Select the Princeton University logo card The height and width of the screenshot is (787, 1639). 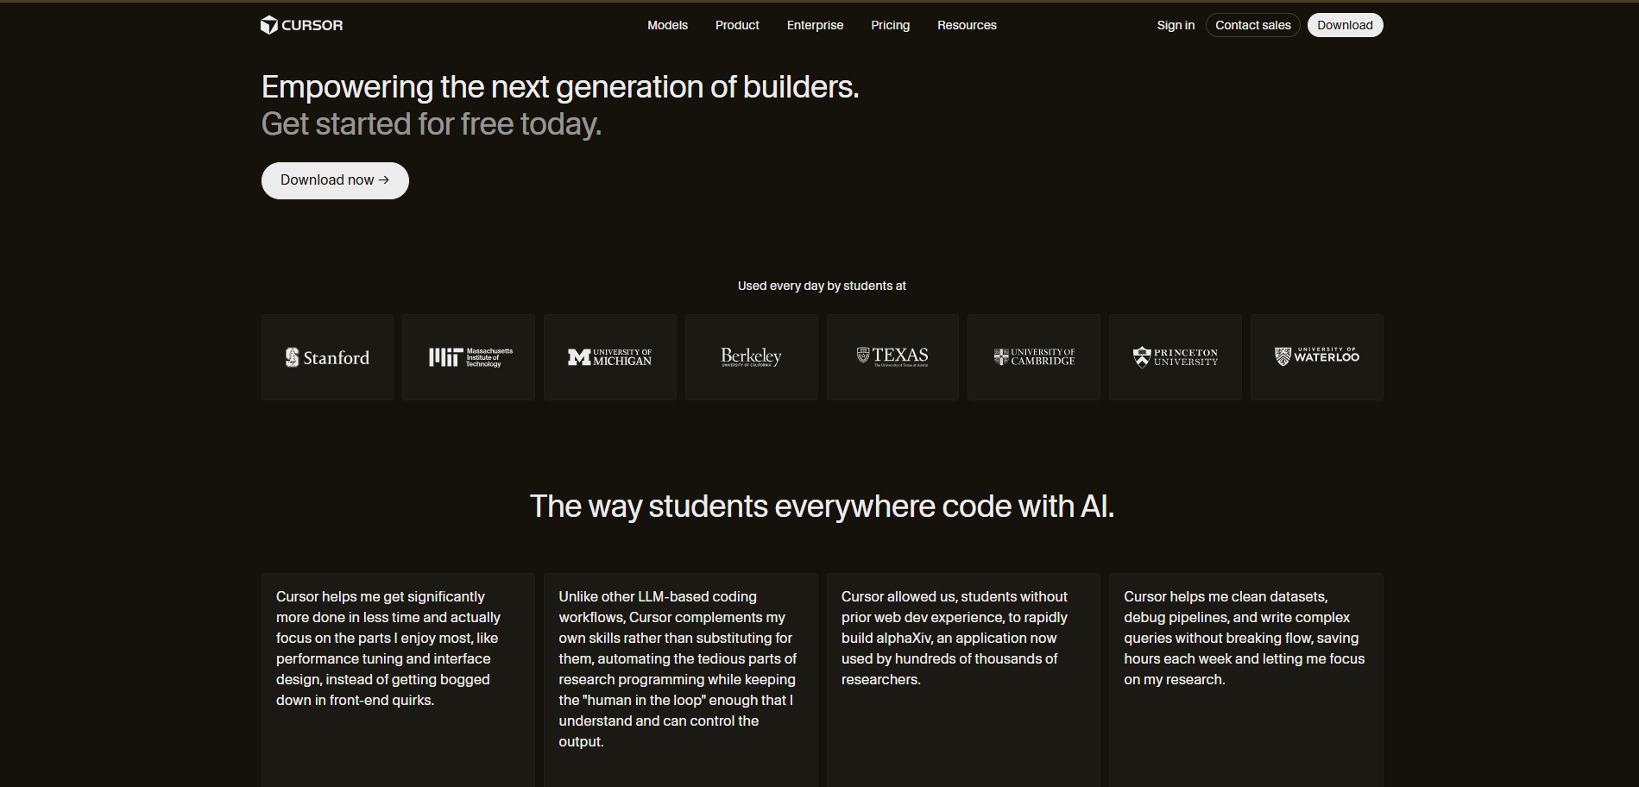click(x=1176, y=357)
